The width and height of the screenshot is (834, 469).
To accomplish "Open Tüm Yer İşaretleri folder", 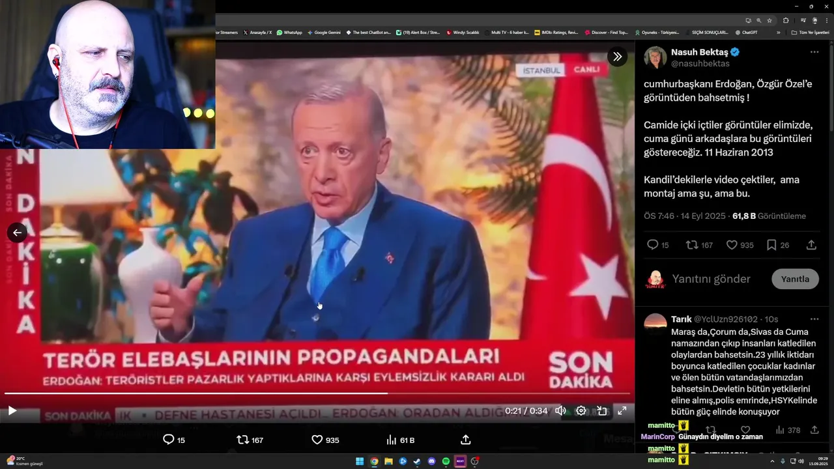I will (811, 32).
